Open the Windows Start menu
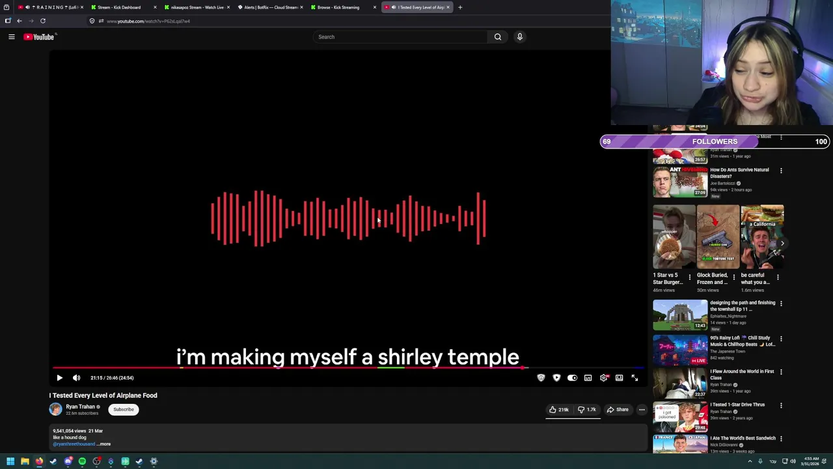Viewport: 833px width, 469px height. 10,461
